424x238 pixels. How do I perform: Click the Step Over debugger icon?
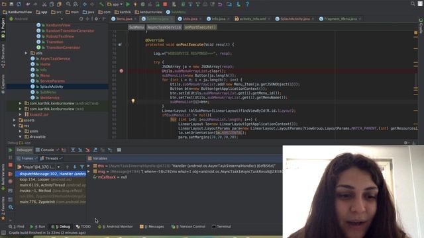tap(73, 150)
